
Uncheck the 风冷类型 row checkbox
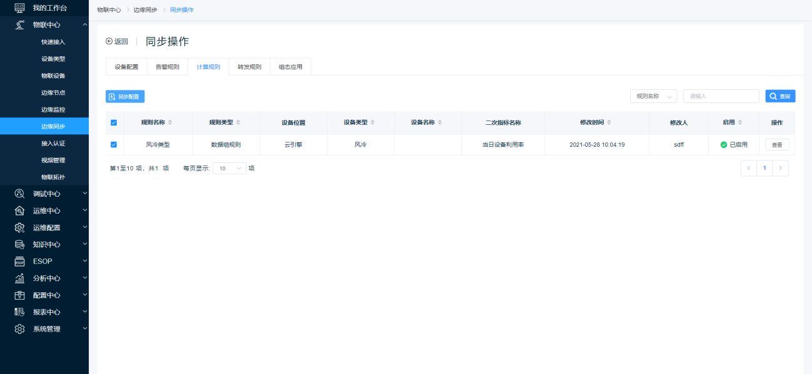(x=114, y=144)
